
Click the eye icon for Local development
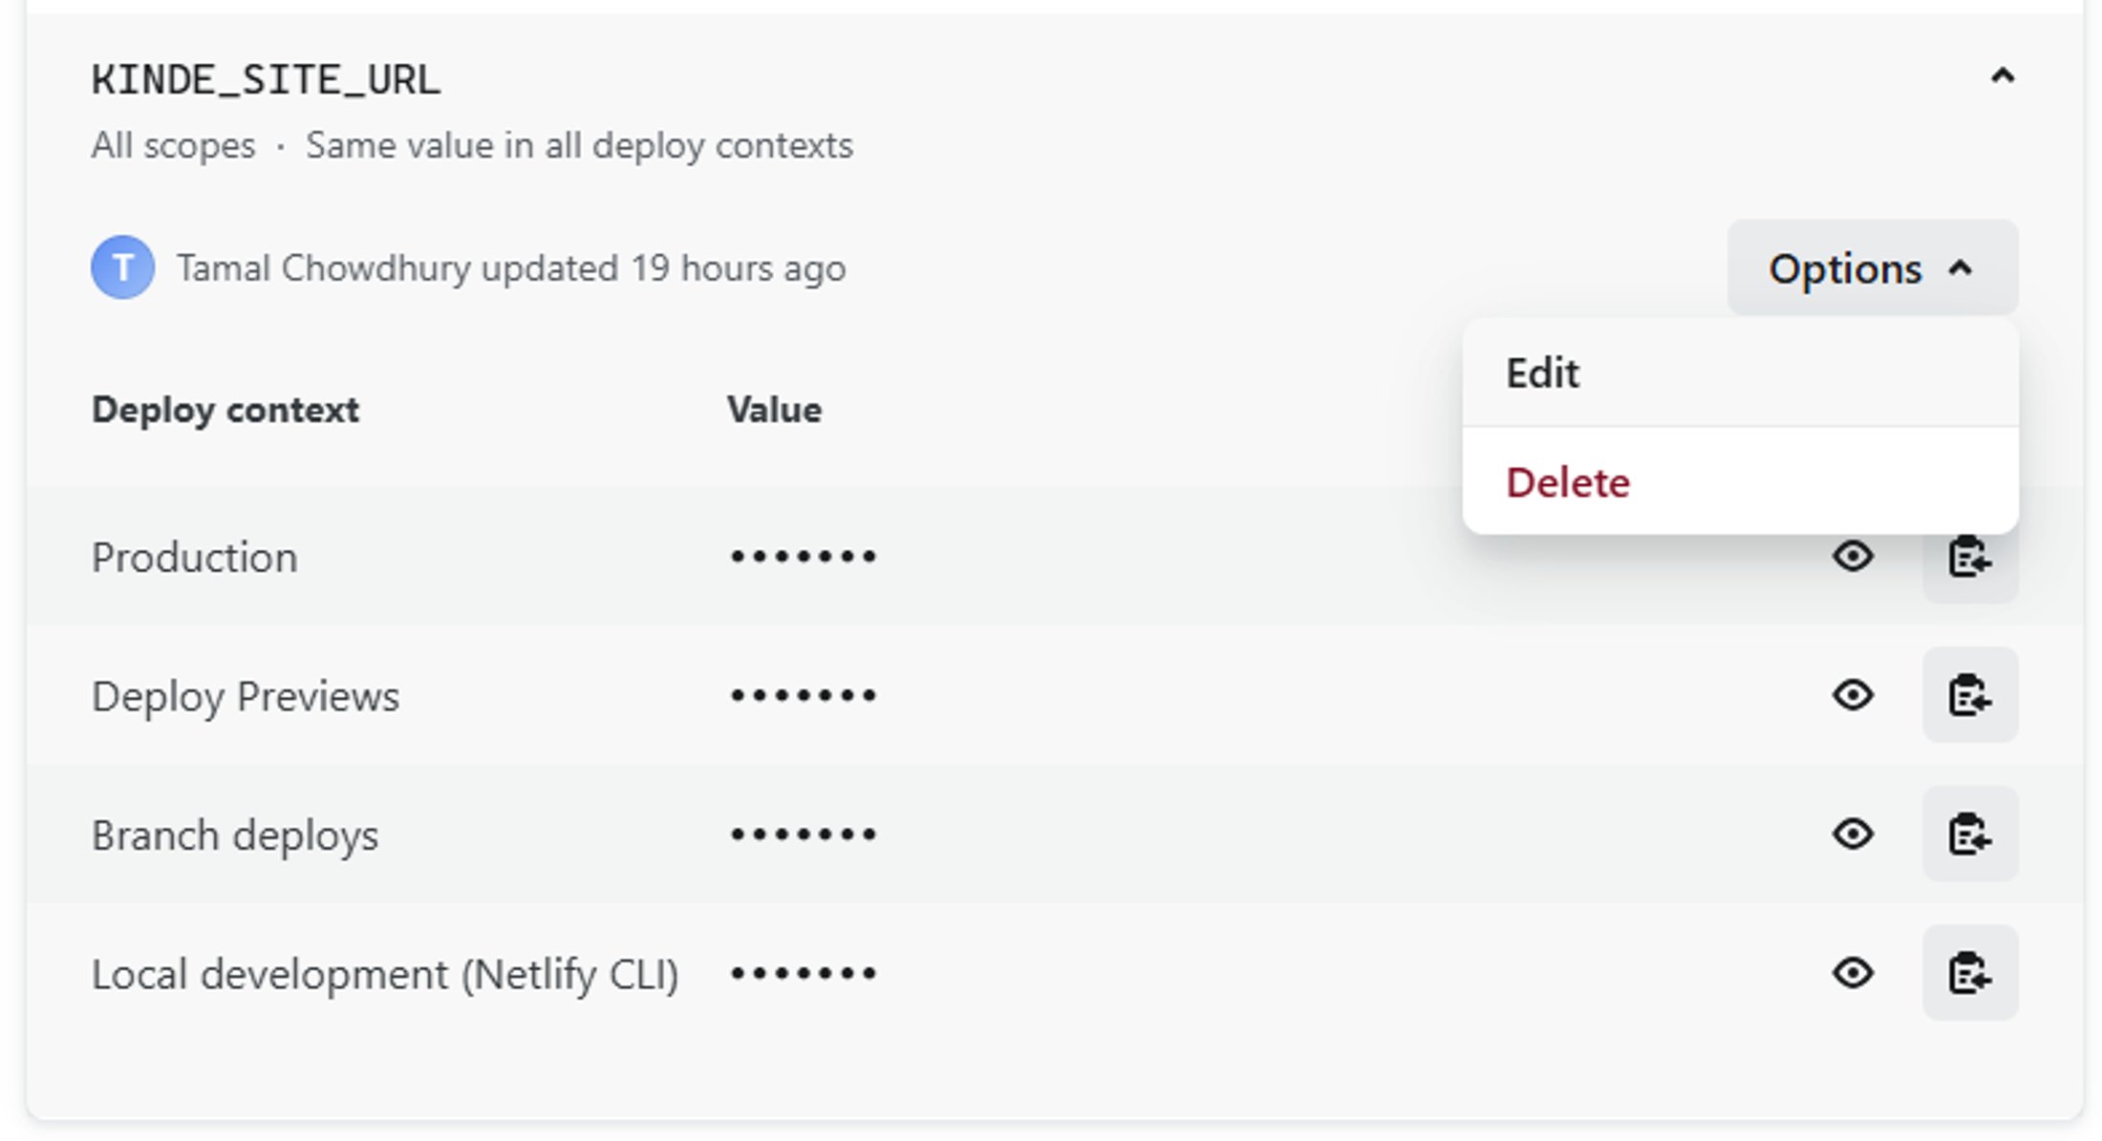coord(1854,973)
